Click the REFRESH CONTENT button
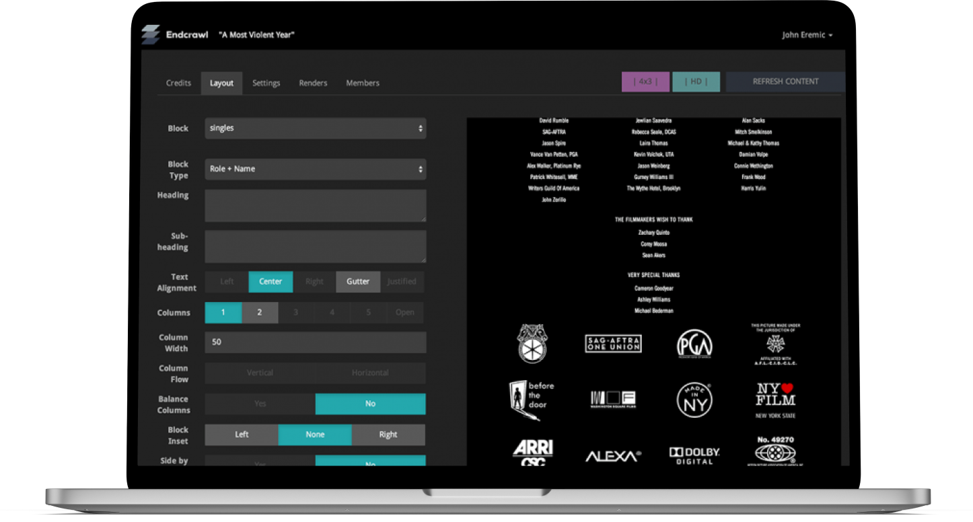 (785, 81)
